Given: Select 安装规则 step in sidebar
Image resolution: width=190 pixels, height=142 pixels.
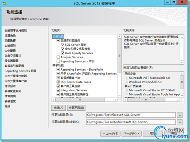Looking at the screenshot, I should pos(10,46).
